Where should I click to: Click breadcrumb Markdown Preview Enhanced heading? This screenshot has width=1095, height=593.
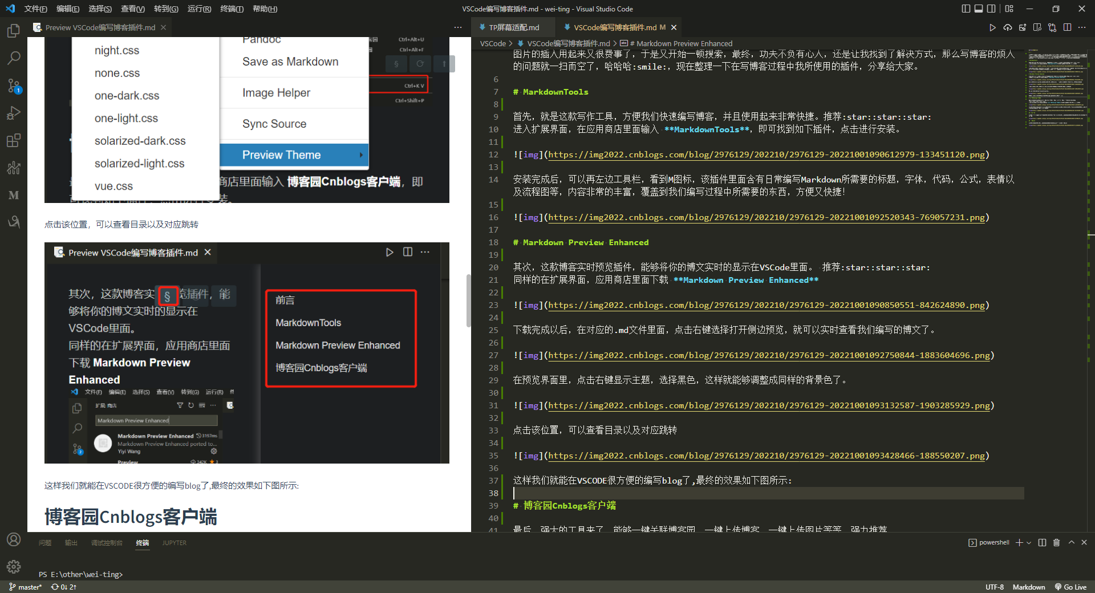point(680,43)
